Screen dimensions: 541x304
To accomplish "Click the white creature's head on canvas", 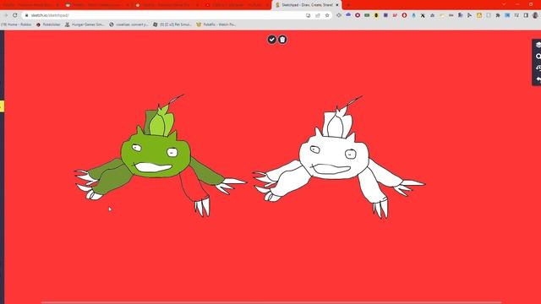I will [x=334, y=157].
